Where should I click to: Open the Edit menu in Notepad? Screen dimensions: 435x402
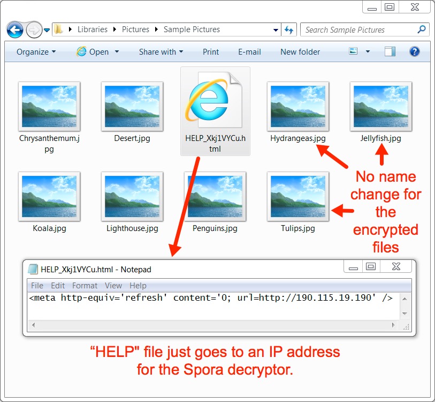(58, 286)
